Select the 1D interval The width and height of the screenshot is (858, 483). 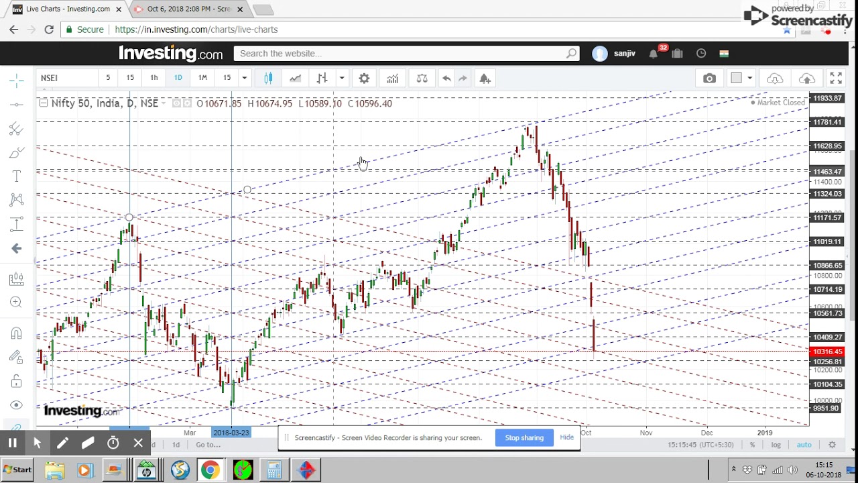tap(178, 78)
